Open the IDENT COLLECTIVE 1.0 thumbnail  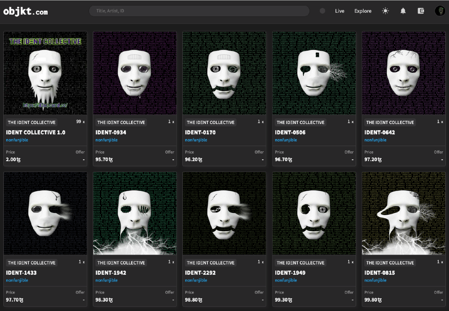coord(45,73)
